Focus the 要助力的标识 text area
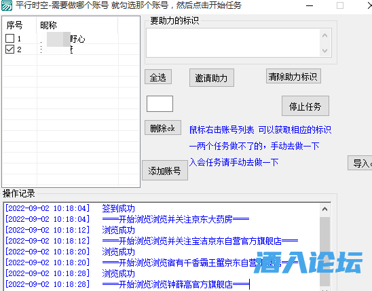Screen dimensions: 372x291 (x=233, y=43)
